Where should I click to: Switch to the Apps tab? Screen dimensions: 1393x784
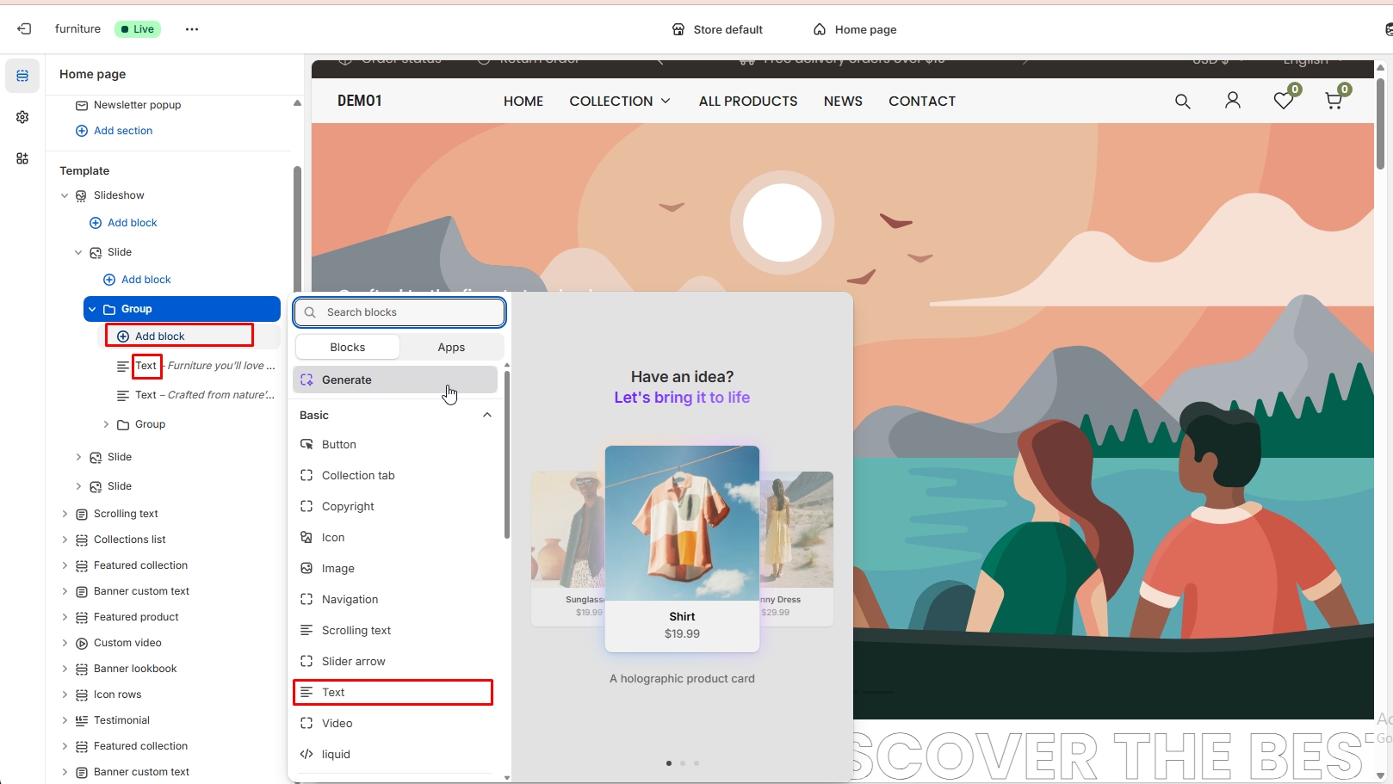coord(451,347)
